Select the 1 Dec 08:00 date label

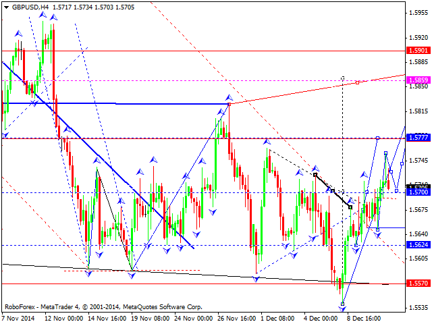[278, 317]
